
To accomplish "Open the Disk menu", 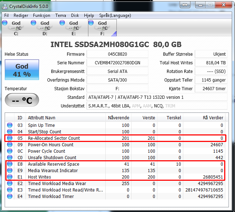I will tap(75, 15).
